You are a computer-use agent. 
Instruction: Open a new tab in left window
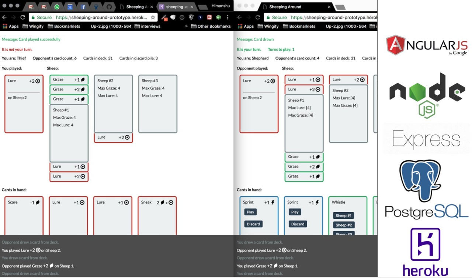coord(203,7)
